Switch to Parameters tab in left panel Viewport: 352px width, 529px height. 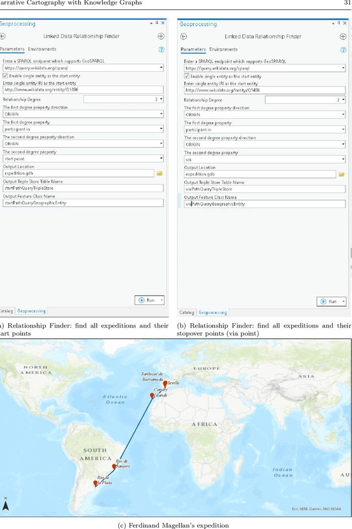pyautogui.click(x=12, y=49)
